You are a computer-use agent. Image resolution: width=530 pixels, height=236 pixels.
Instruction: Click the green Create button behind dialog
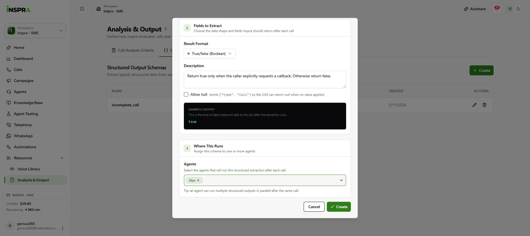click(x=481, y=70)
